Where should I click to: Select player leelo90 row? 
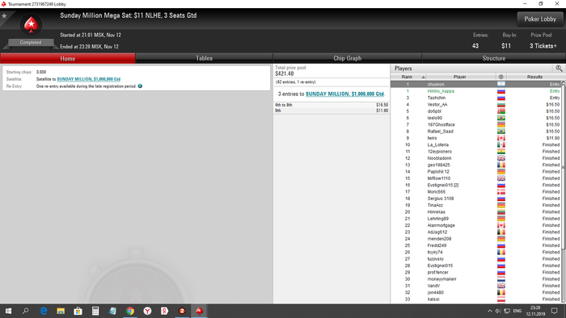[476, 118]
